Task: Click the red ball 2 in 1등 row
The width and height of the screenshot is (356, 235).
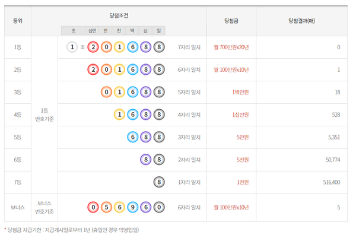Action: 93,47
